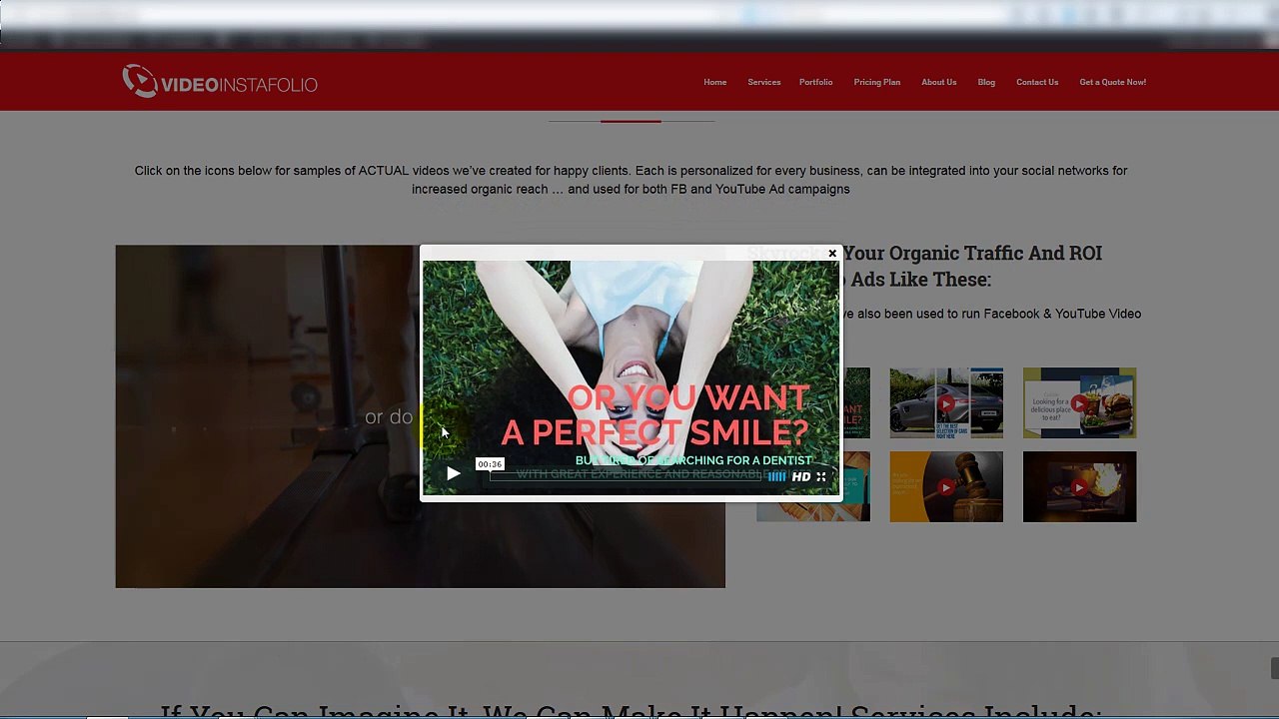Adjust the volume bars in the video player

[777, 477]
